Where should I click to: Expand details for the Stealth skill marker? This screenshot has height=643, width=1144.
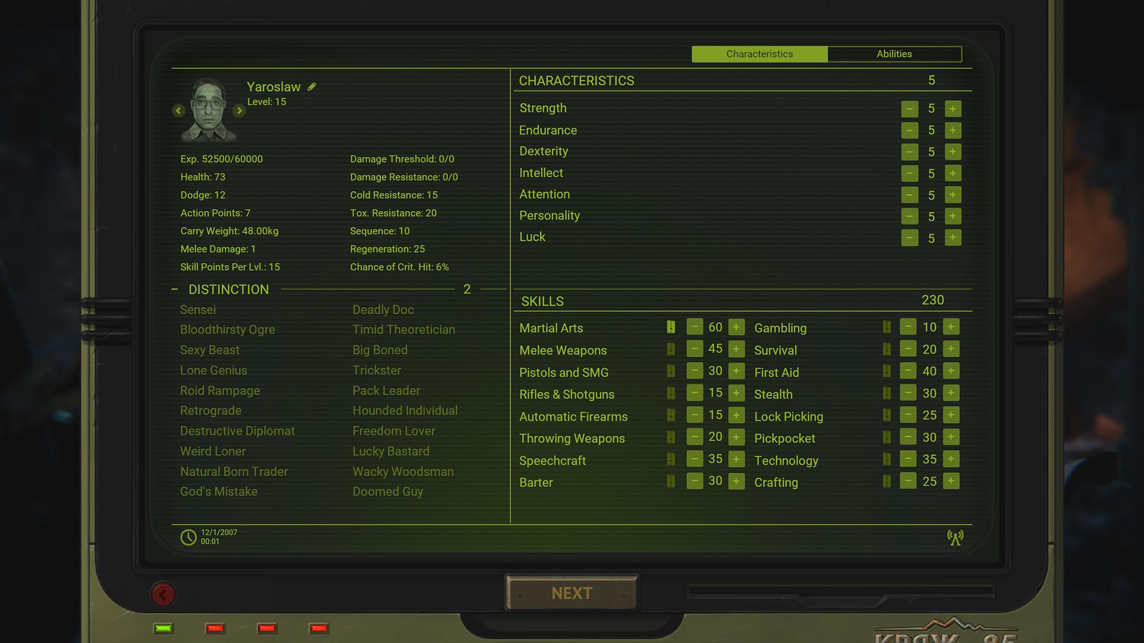(x=886, y=392)
